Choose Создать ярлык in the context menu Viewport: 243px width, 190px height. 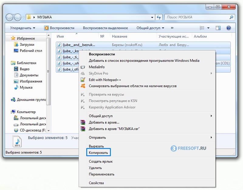point(101,161)
